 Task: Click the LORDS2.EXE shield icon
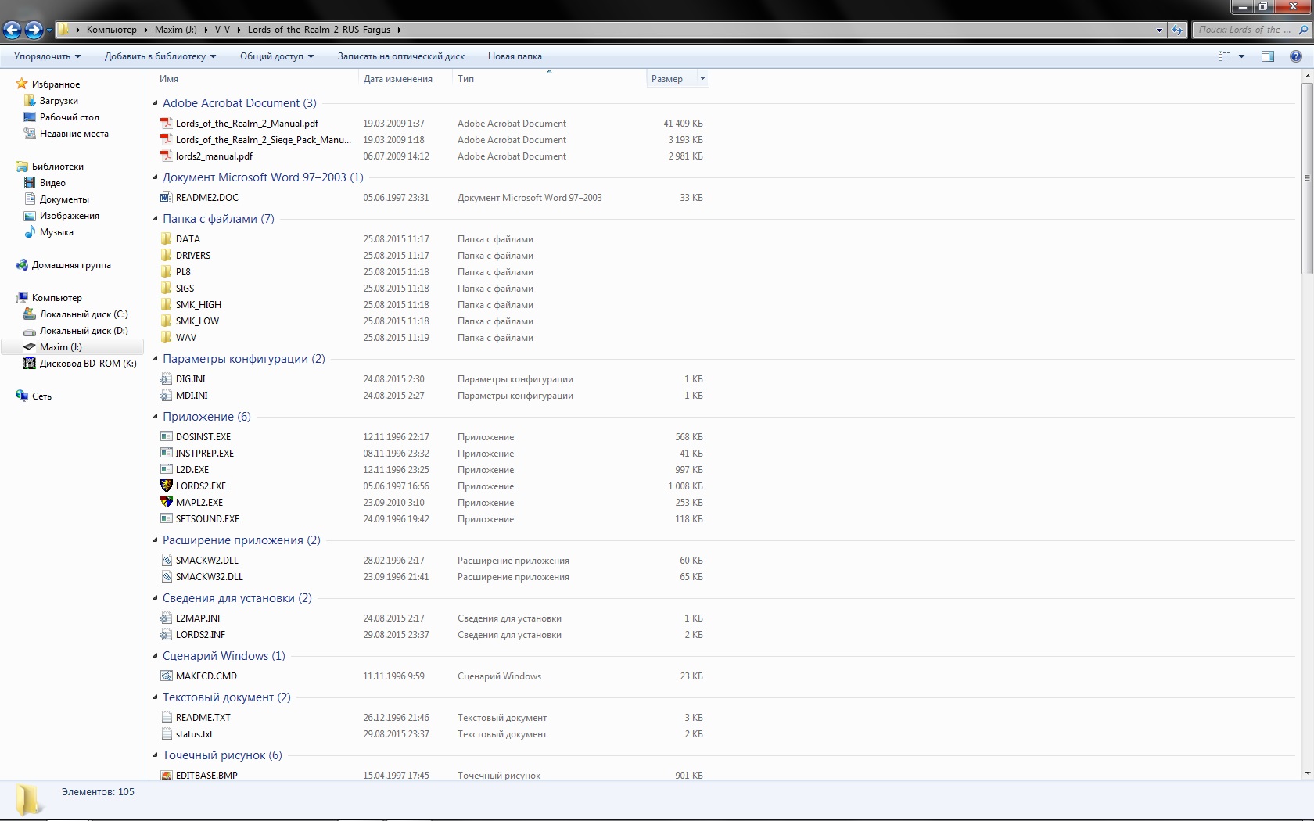click(166, 486)
